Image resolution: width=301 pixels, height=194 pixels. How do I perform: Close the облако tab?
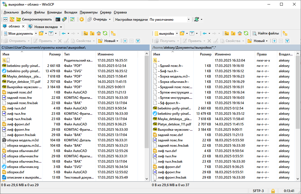point(23,26)
